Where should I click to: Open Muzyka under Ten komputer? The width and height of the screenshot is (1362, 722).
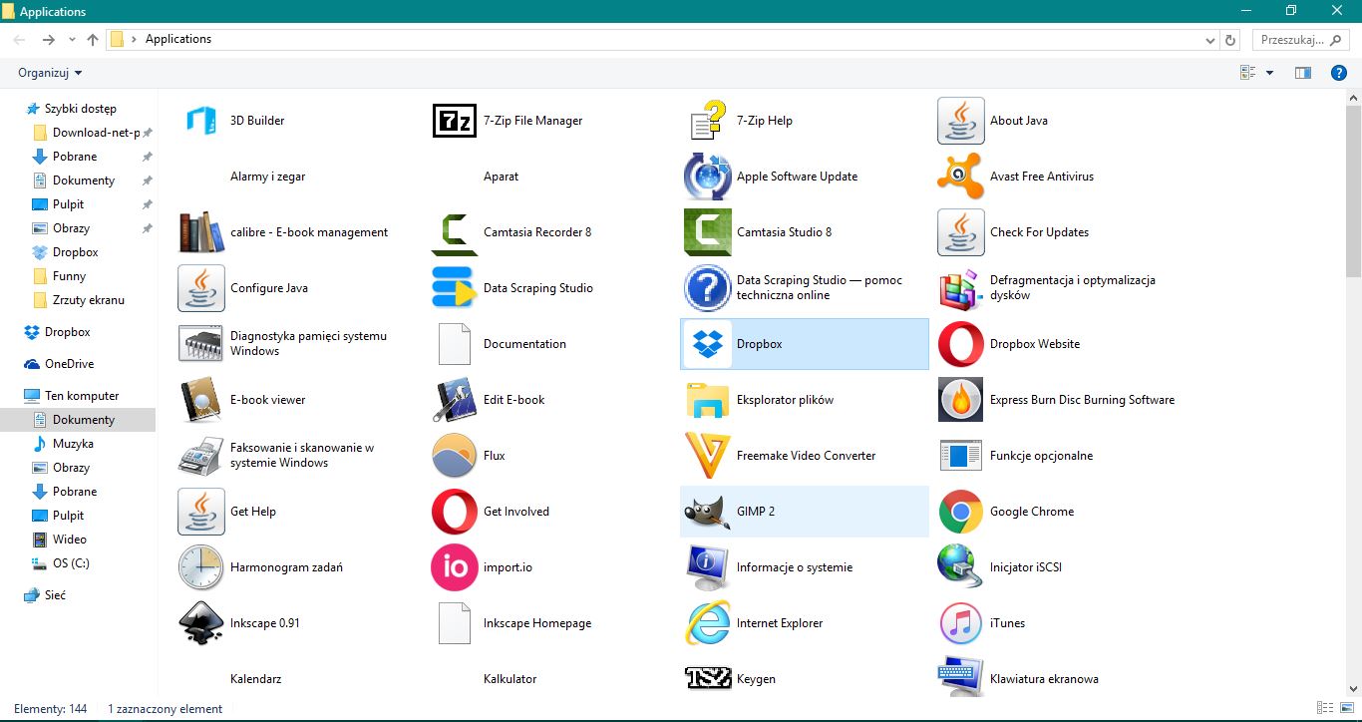click(73, 444)
